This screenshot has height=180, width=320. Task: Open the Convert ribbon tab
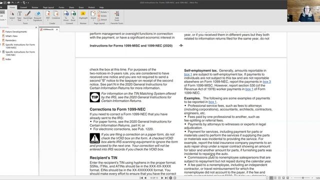pyautogui.click(x=23, y=7)
